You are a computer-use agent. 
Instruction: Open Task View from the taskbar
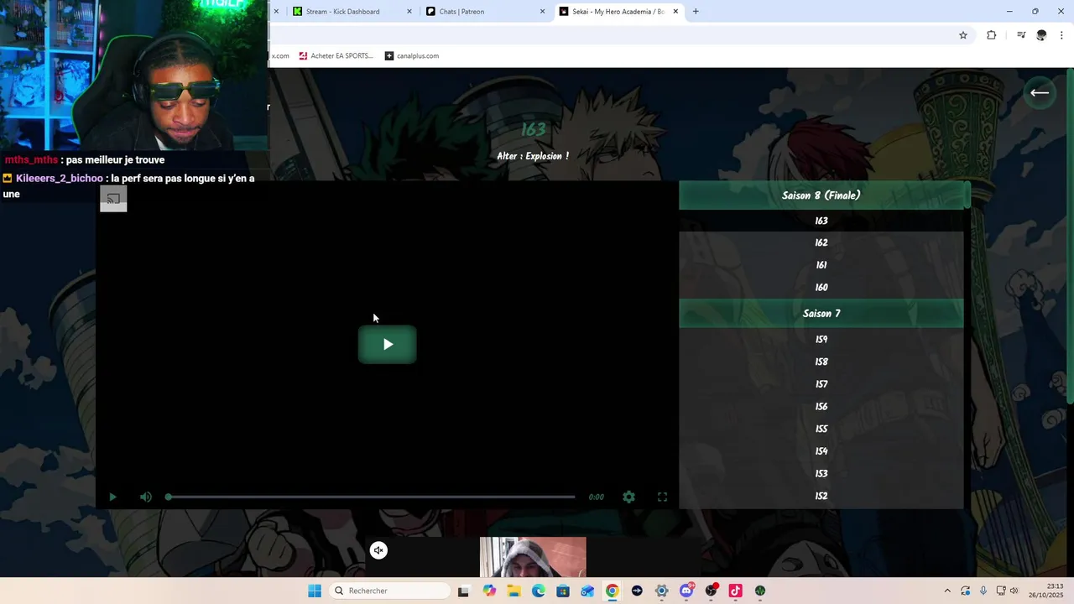[463, 591]
